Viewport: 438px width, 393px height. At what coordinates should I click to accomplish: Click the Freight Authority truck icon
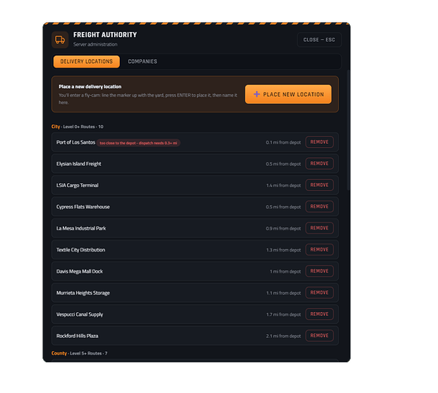pyautogui.click(x=60, y=40)
